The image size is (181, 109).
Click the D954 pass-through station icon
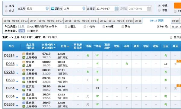pyautogui.click(x=24, y=86)
